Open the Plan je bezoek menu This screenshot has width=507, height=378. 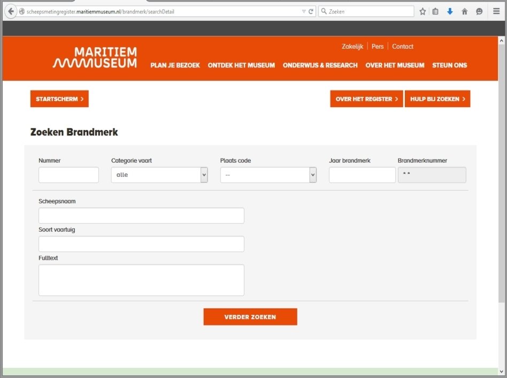[x=175, y=65]
